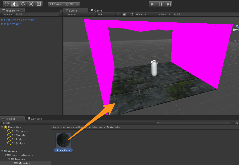Select the Move tool
Image resolution: width=239 pixels, height=165 pixels.
[x=15, y=4]
